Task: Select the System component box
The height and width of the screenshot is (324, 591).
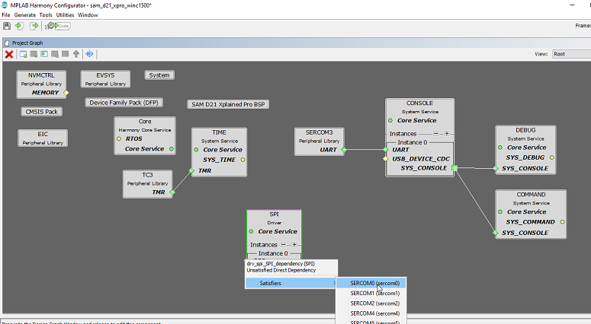Action: [x=159, y=75]
